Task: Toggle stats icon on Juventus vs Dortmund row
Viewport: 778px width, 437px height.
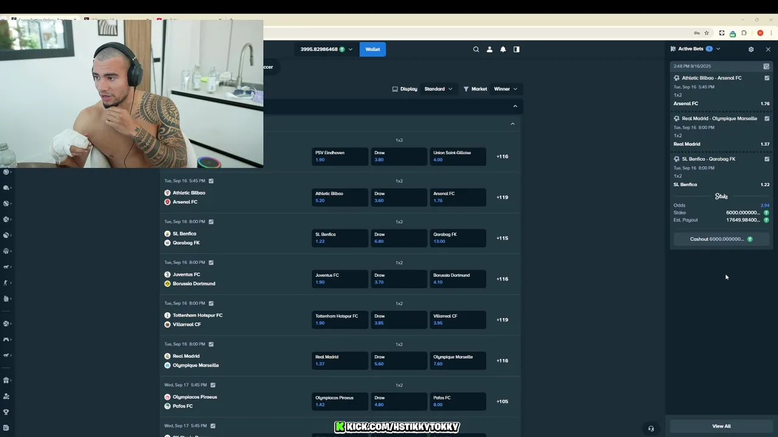Action: tap(211, 263)
